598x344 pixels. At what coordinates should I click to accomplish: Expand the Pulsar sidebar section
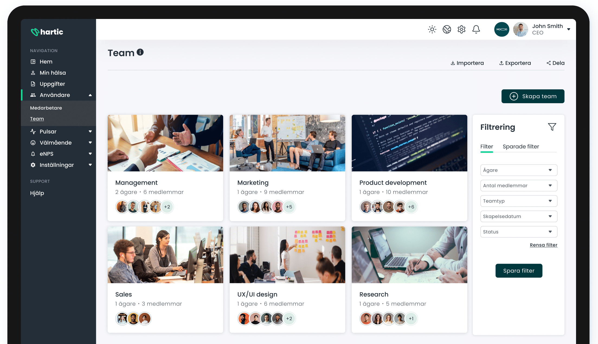(90, 131)
